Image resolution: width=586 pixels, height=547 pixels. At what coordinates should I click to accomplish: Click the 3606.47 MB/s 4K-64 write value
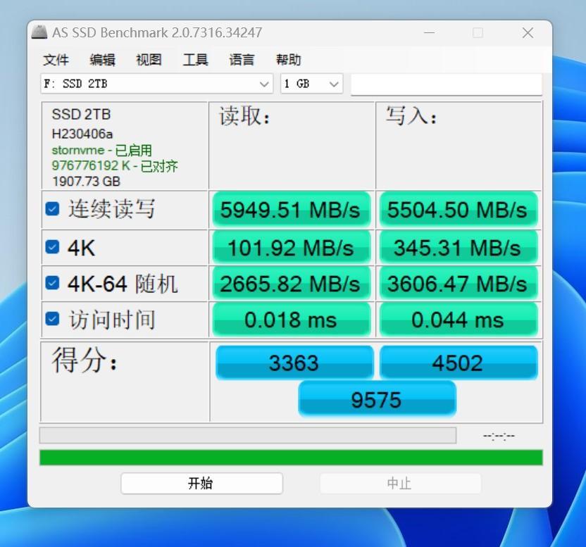coord(459,284)
